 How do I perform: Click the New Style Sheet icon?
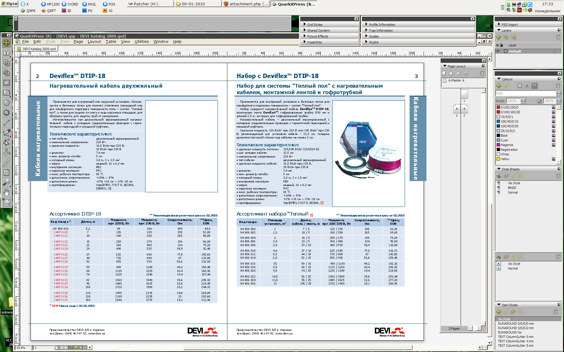coord(498,176)
